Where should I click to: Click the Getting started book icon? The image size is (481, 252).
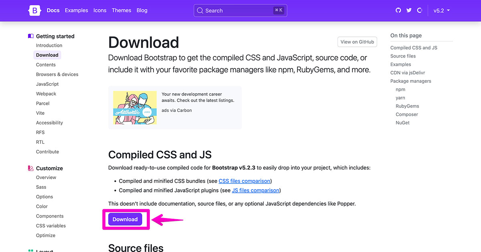31,36
